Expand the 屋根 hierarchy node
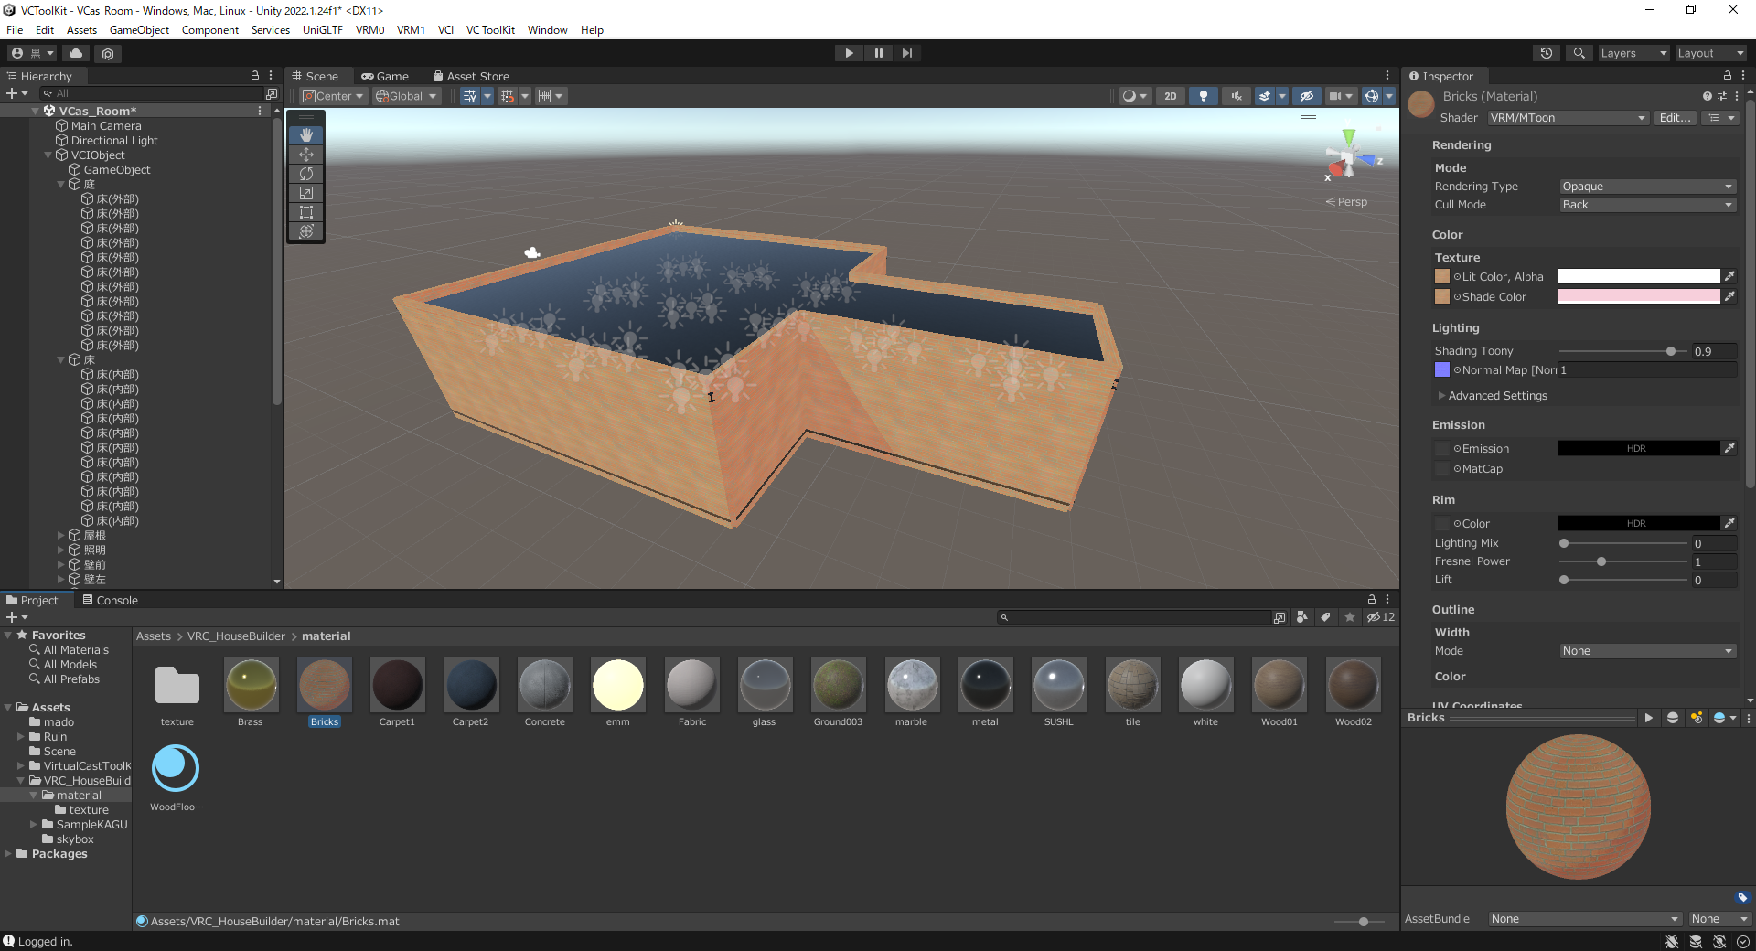The height and width of the screenshot is (951, 1756). coord(61,536)
